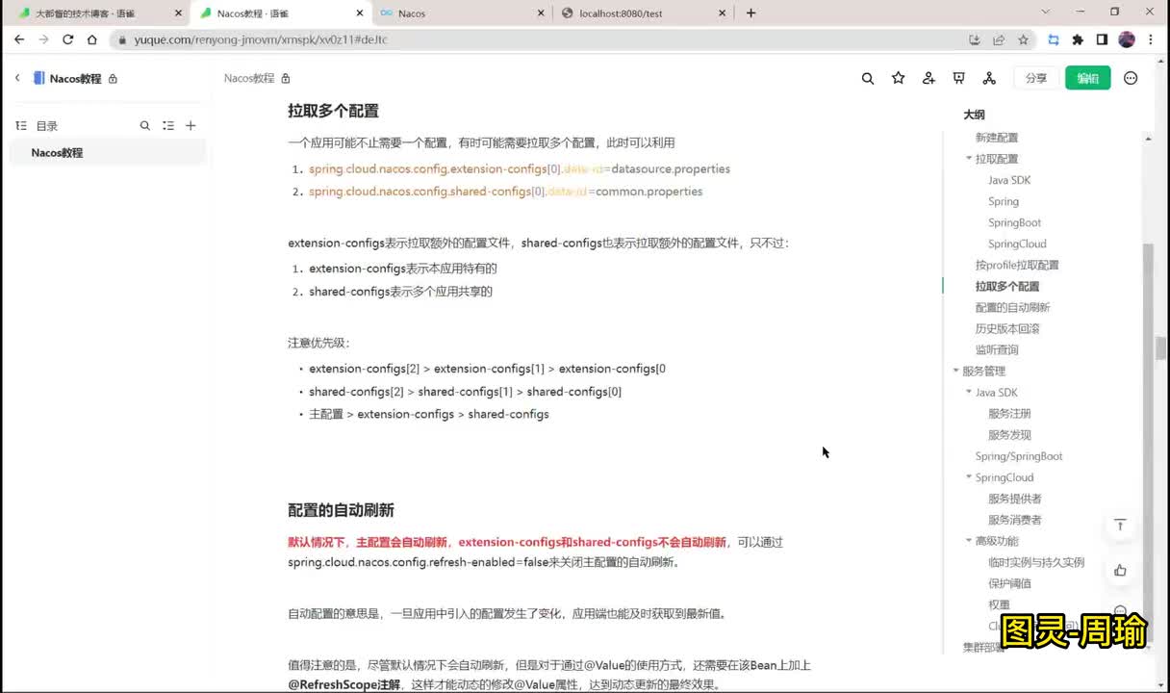Go to 服务提供者 in the outline
Screen dimensions: 1170x693
pyautogui.click(x=1015, y=499)
